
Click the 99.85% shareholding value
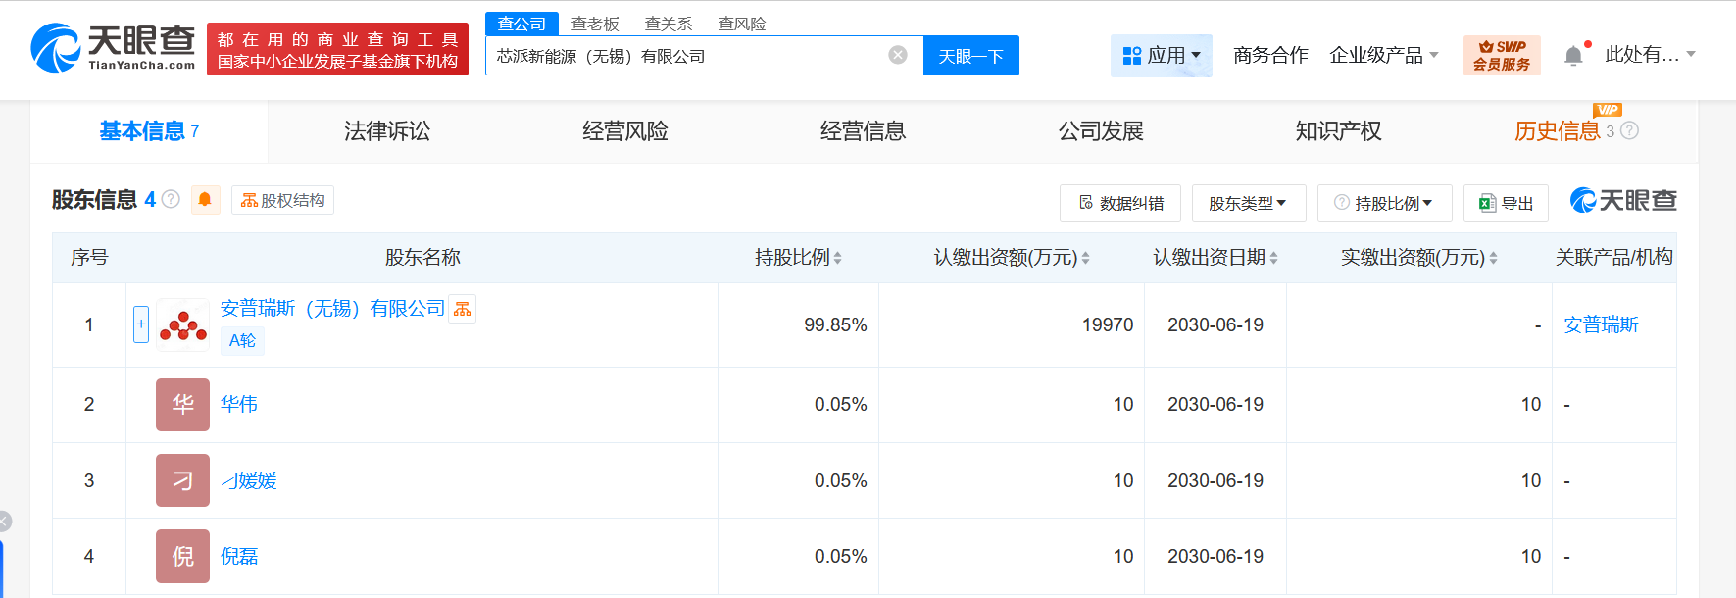pyautogui.click(x=835, y=324)
